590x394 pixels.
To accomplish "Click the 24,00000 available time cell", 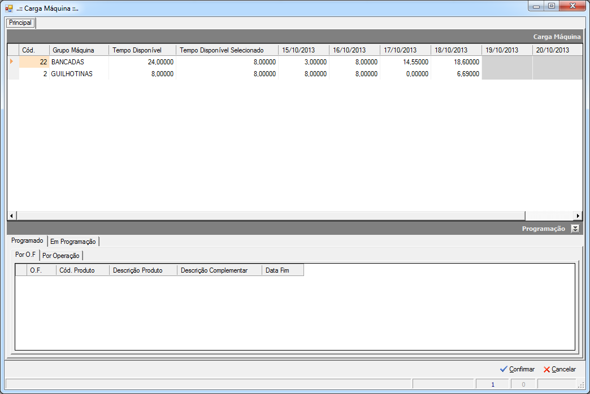I will tap(142, 62).
